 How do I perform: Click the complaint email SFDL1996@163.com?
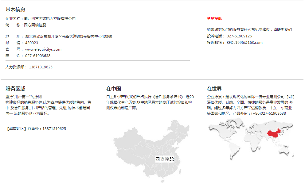pos(244,43)
